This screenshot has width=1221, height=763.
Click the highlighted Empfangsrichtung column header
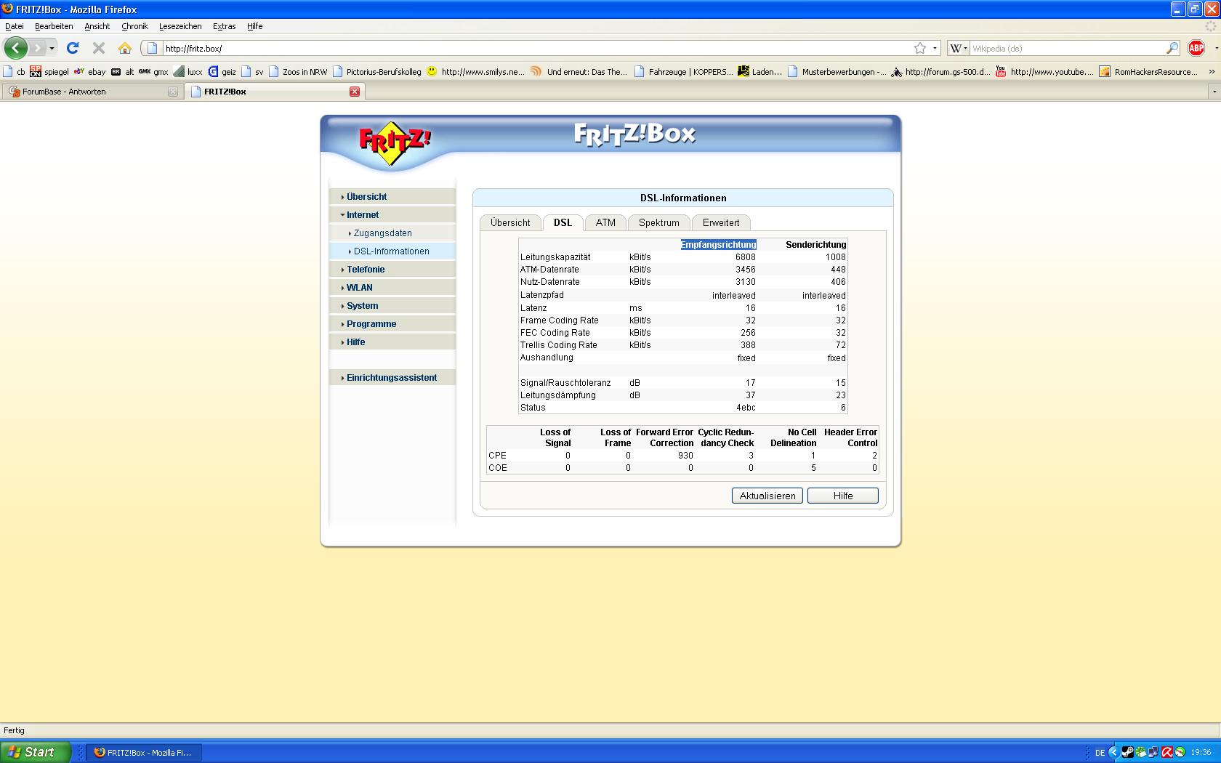719,245
